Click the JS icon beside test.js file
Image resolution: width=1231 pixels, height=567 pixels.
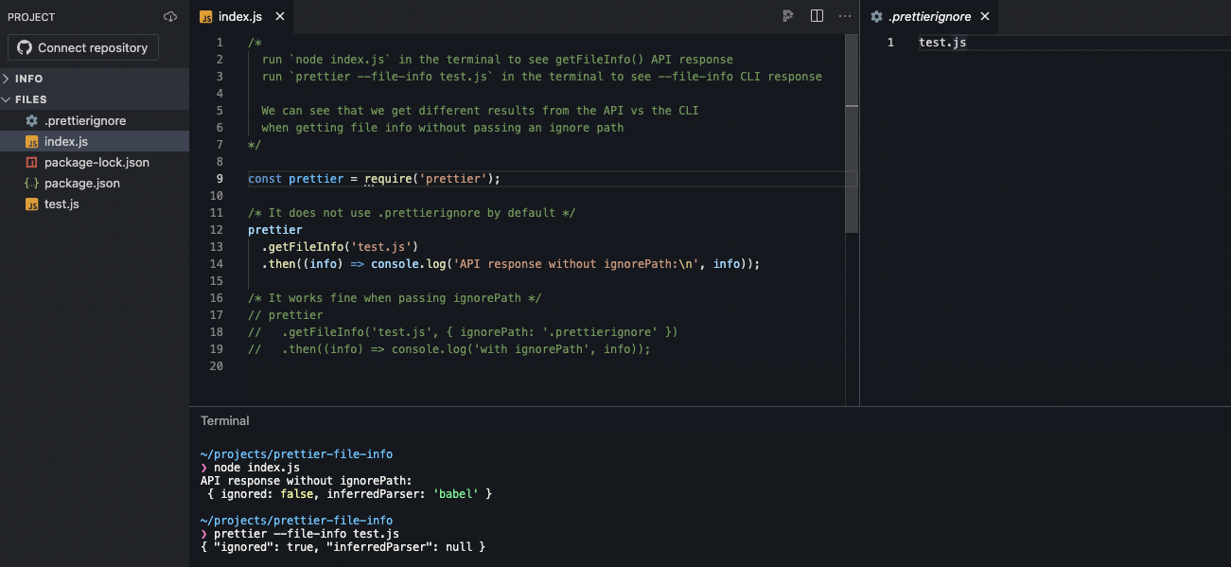pos(31,204)
